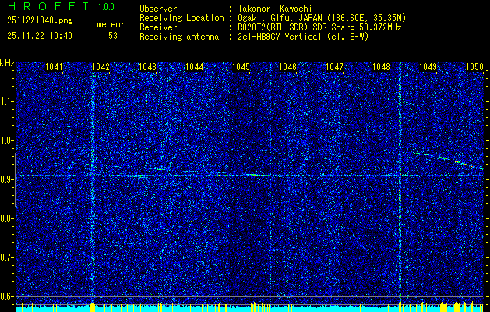The width and height of the screenshot is (490, 312).
Task: Select the filename 2511221040.png
Action: click(x=40, y=21)
